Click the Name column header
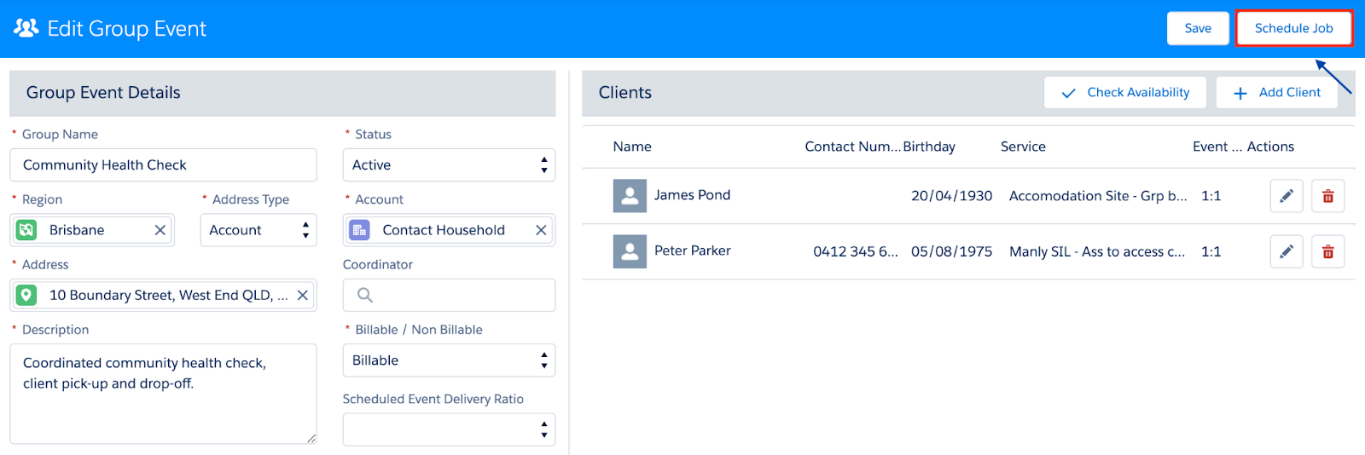Image resolution: width=1365 pixels, height=455 pixels. click(632, 147)
